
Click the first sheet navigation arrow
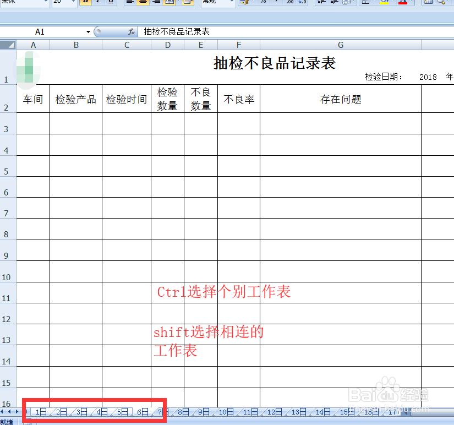3,411
